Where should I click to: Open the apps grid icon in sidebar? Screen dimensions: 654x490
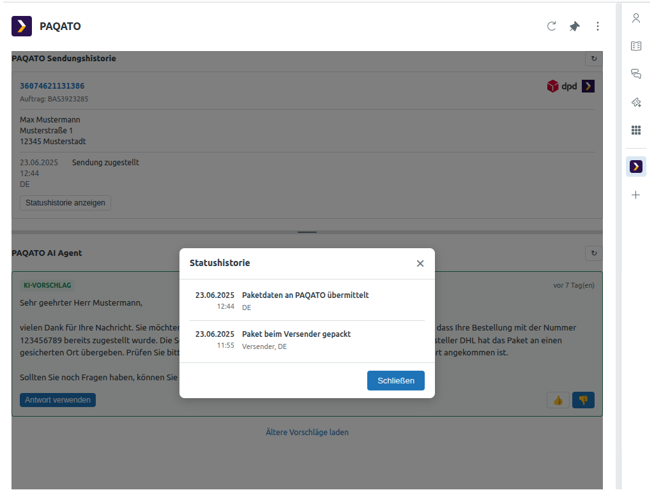coord(636,130)
